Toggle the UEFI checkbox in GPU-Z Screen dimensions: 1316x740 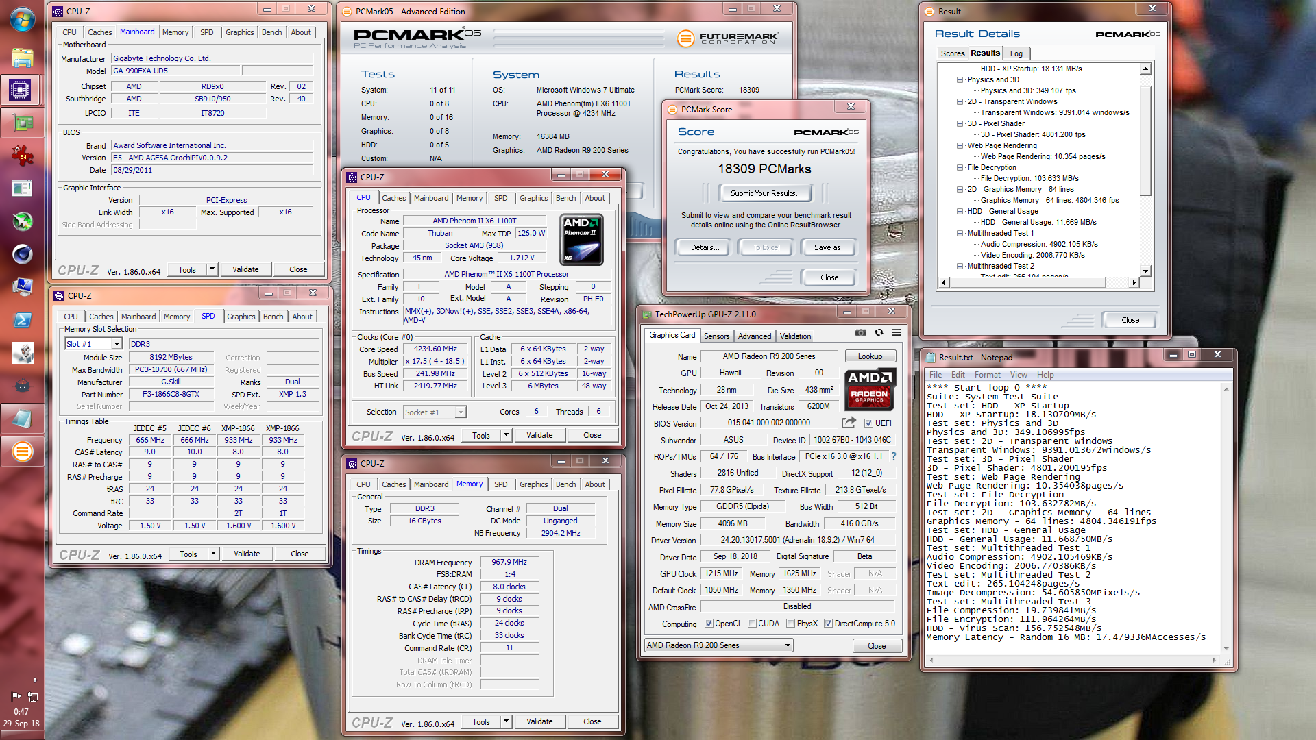coord(868,423)
